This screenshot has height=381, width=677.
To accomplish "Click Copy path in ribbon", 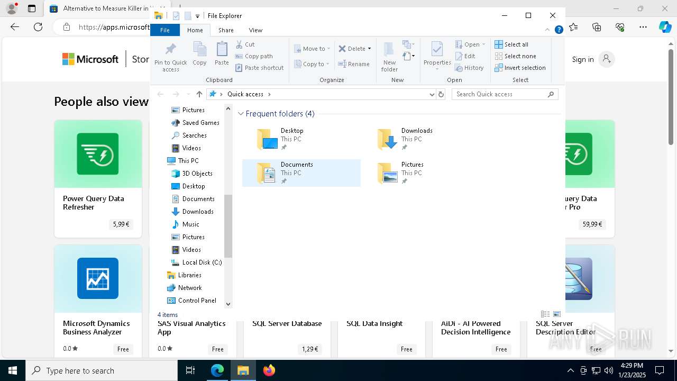I will [254, 56].
